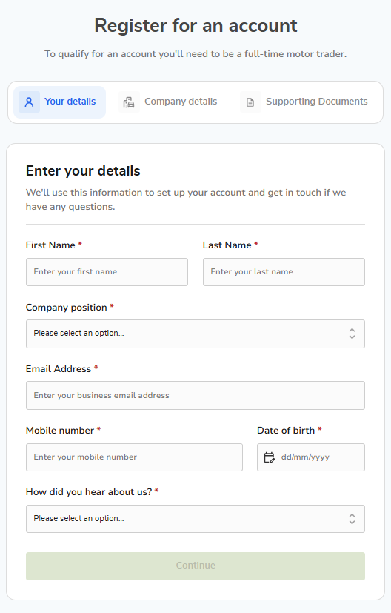Screen dimensions: 391x613
Task: Click the Register for an account title
Action: pos(195,26)
